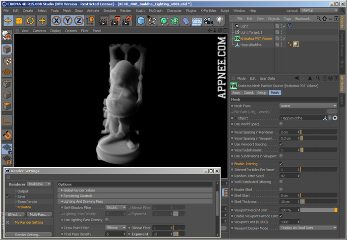Toggle Y axis lock
Image resolution: width=347 pixels, height=240 pixels.
(x=67, y=21)
